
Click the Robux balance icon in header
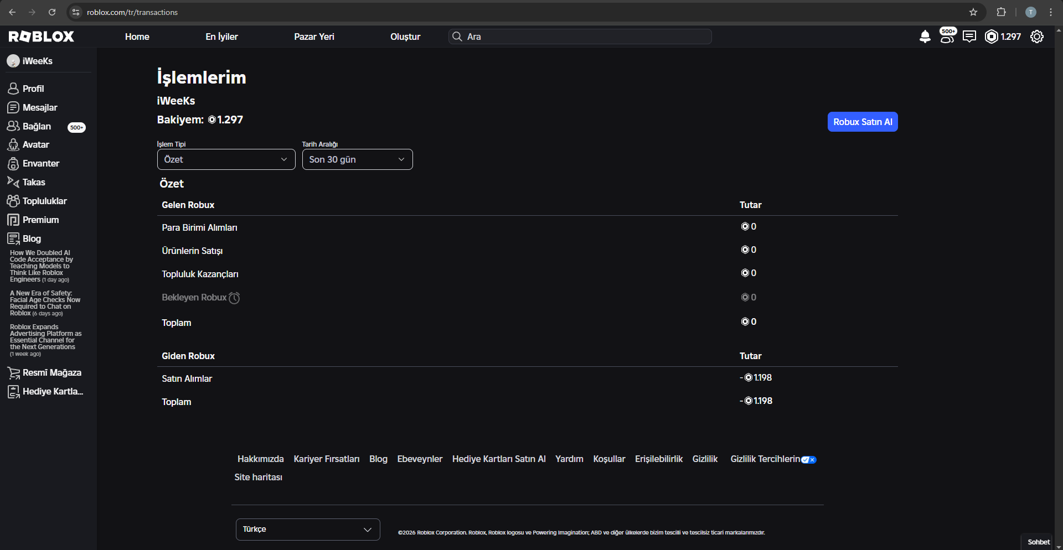[x=991, y=37]
